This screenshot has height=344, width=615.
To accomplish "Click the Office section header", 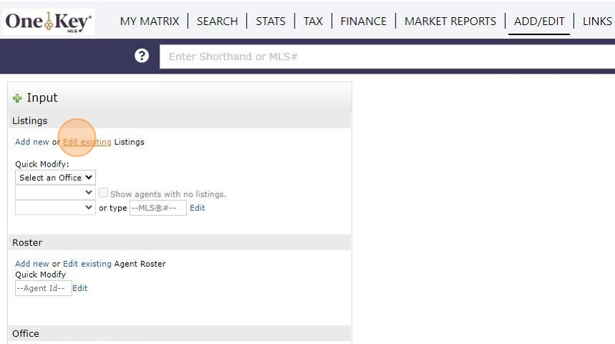I will pos(179,334).
